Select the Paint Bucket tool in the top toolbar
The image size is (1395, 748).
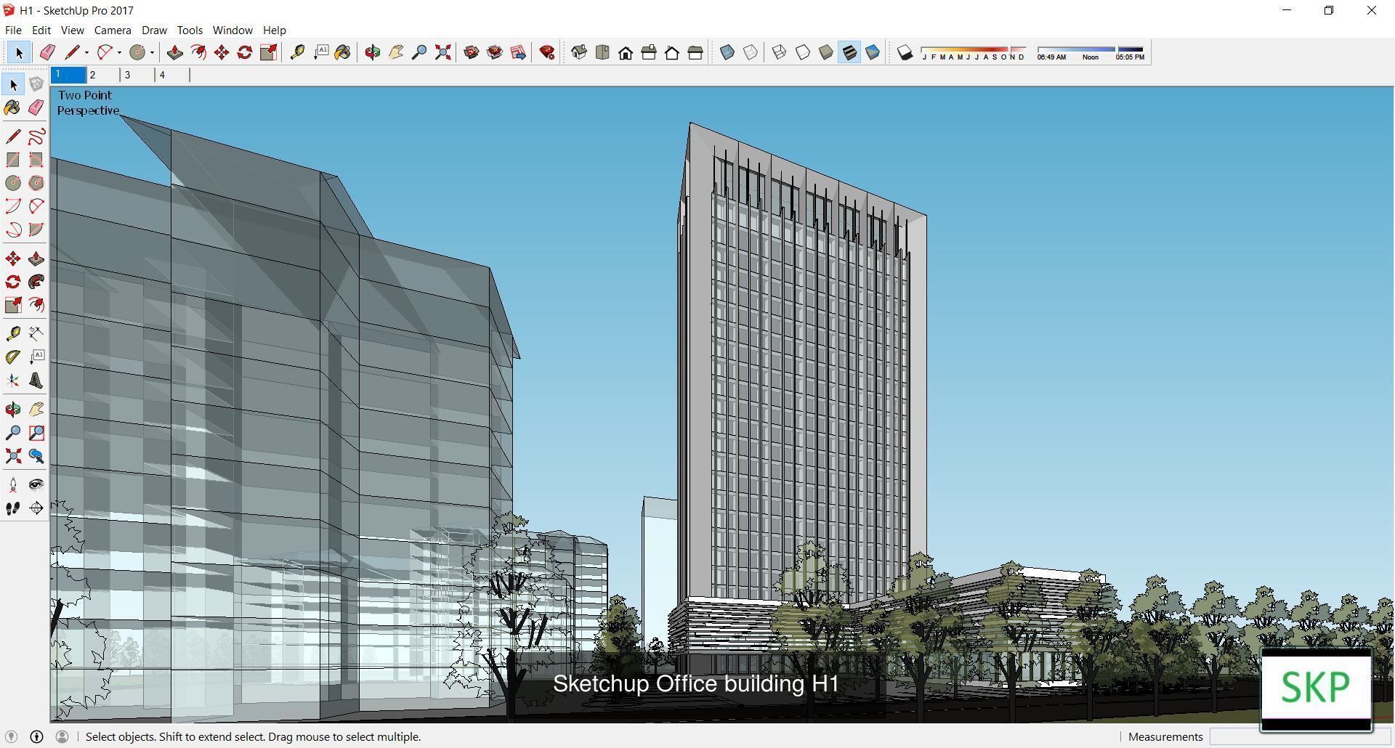click(343, 52)
